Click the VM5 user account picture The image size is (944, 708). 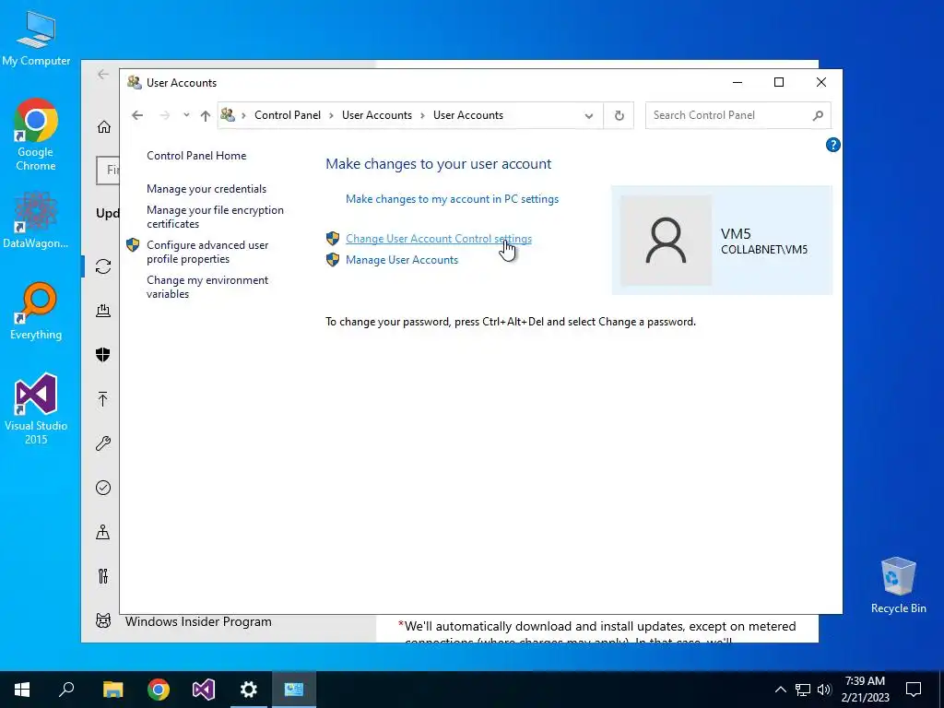666,241
